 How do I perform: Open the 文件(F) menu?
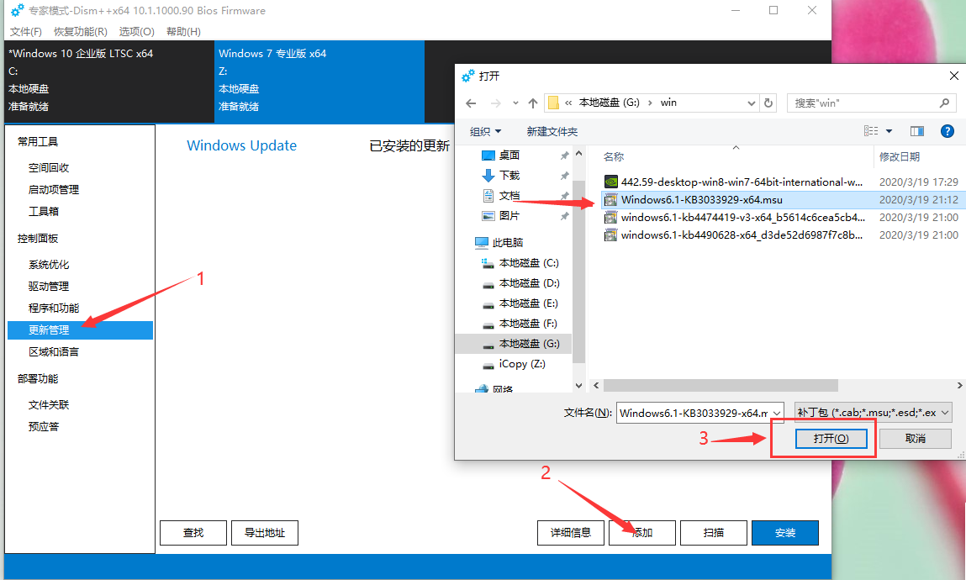point(26,31)
